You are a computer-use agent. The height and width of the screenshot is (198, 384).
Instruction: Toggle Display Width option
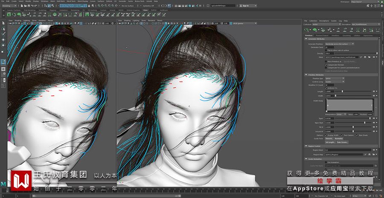point(326,135)
